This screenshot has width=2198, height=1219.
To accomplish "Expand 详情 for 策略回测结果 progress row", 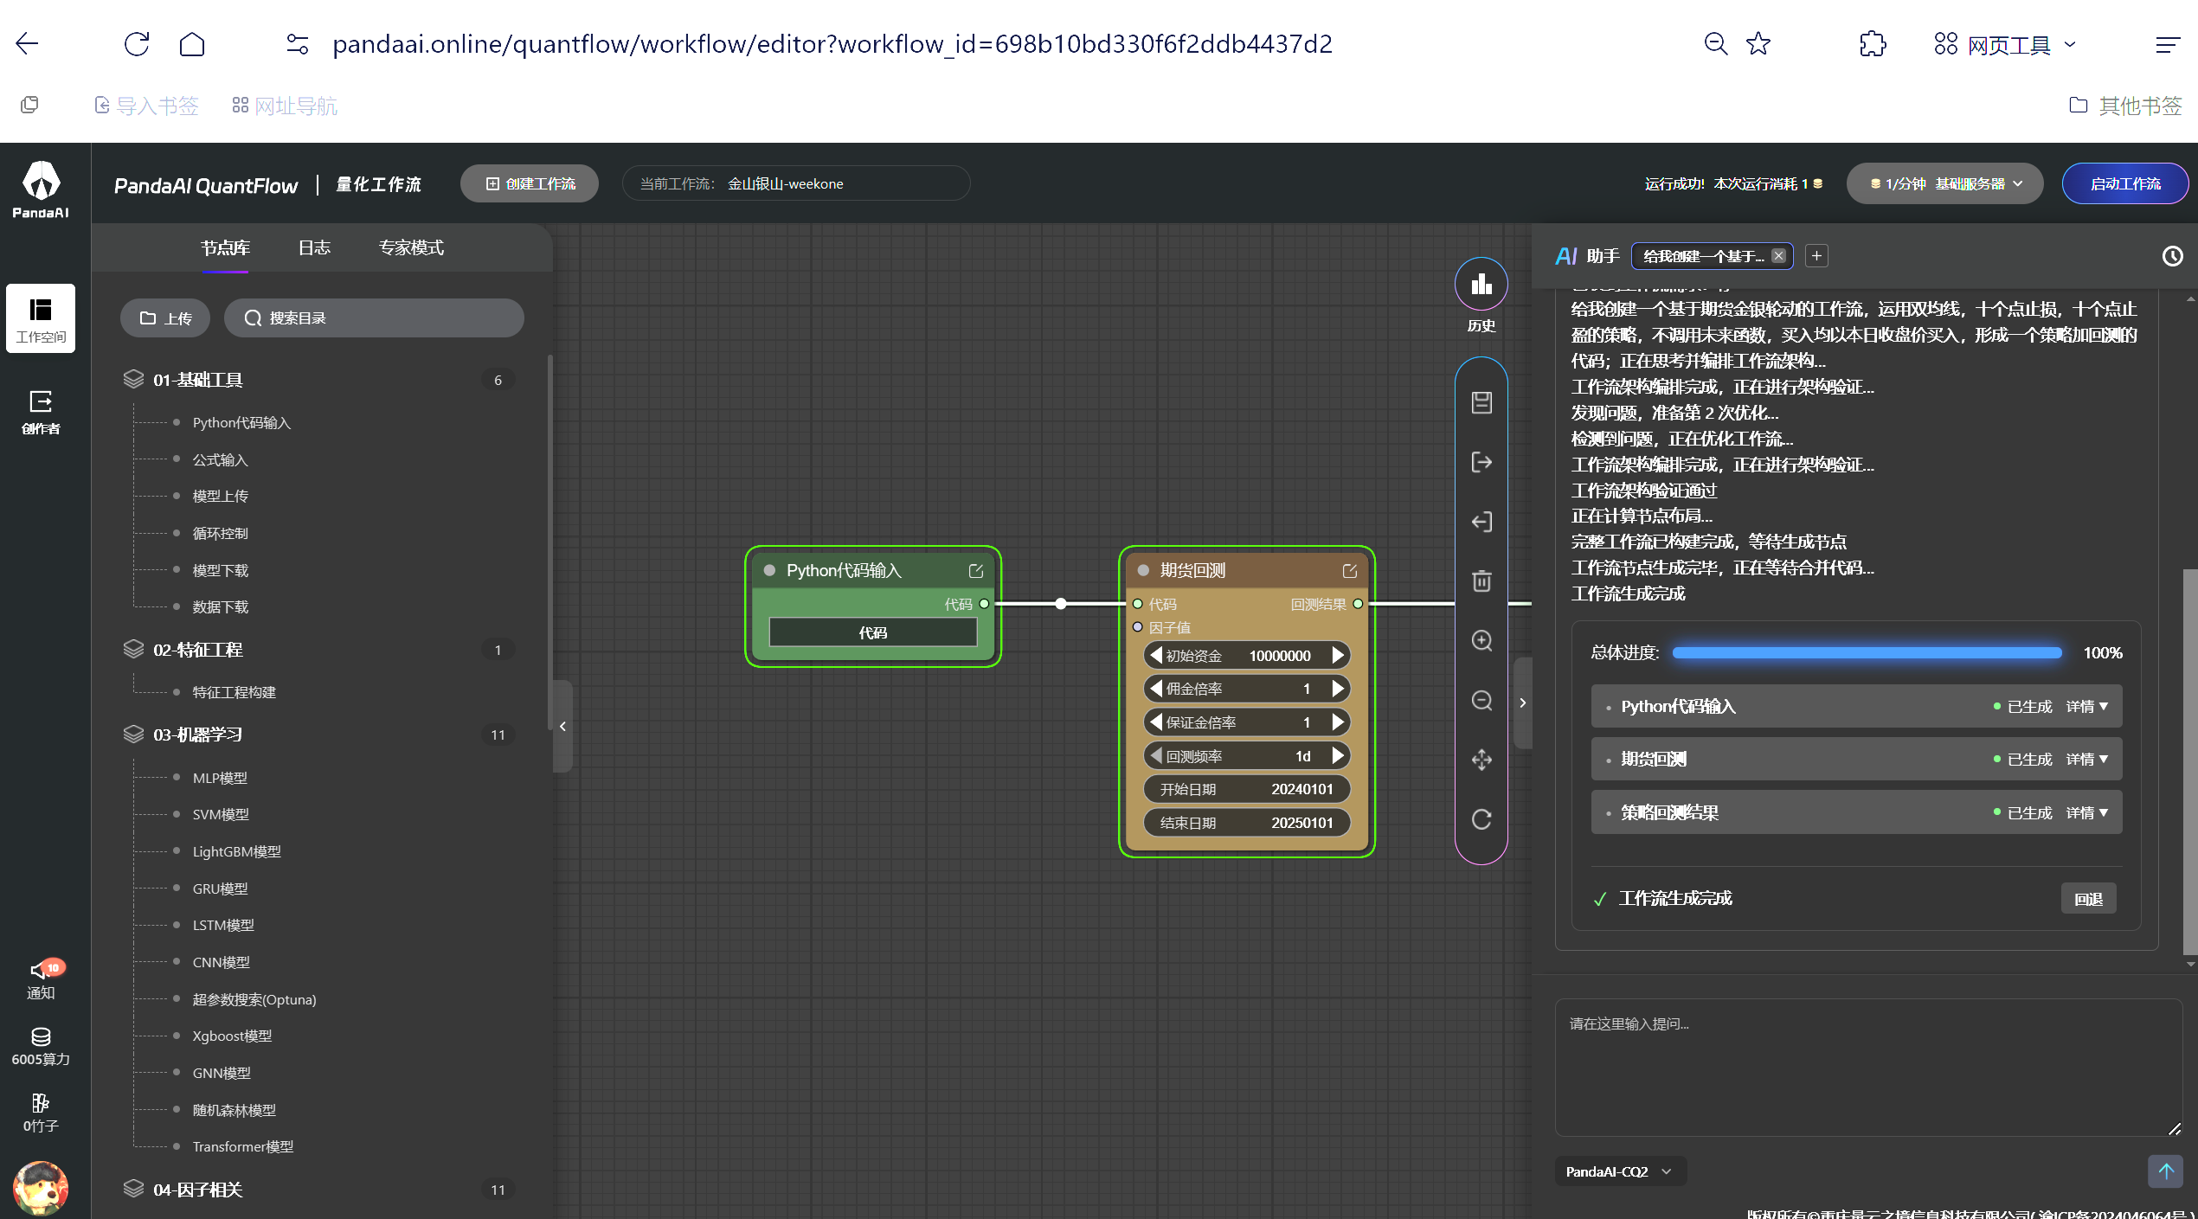I will click(x=2086, y=813).
